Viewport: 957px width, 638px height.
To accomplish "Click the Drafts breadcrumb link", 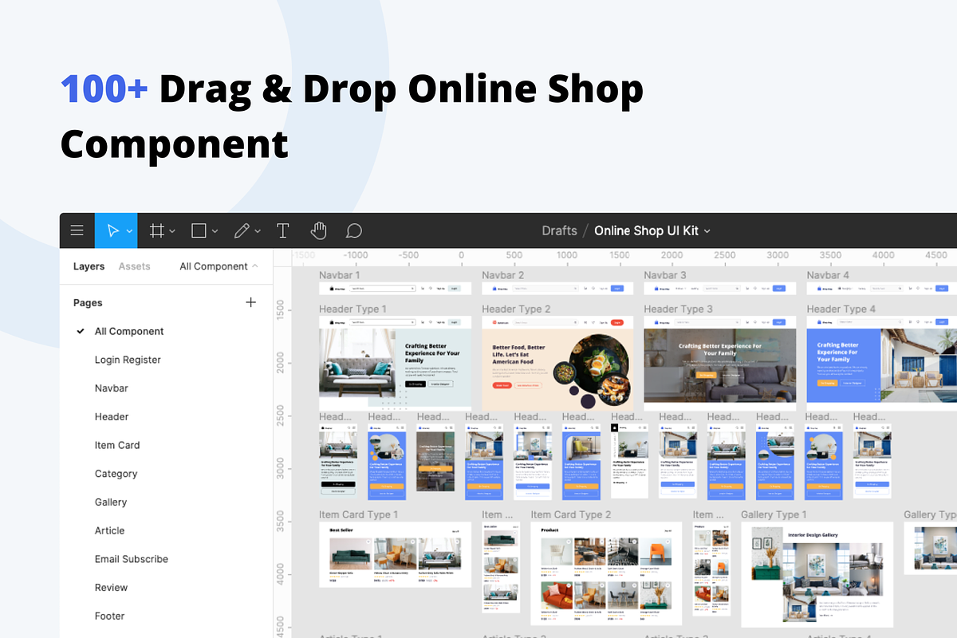I will (559, 230).
